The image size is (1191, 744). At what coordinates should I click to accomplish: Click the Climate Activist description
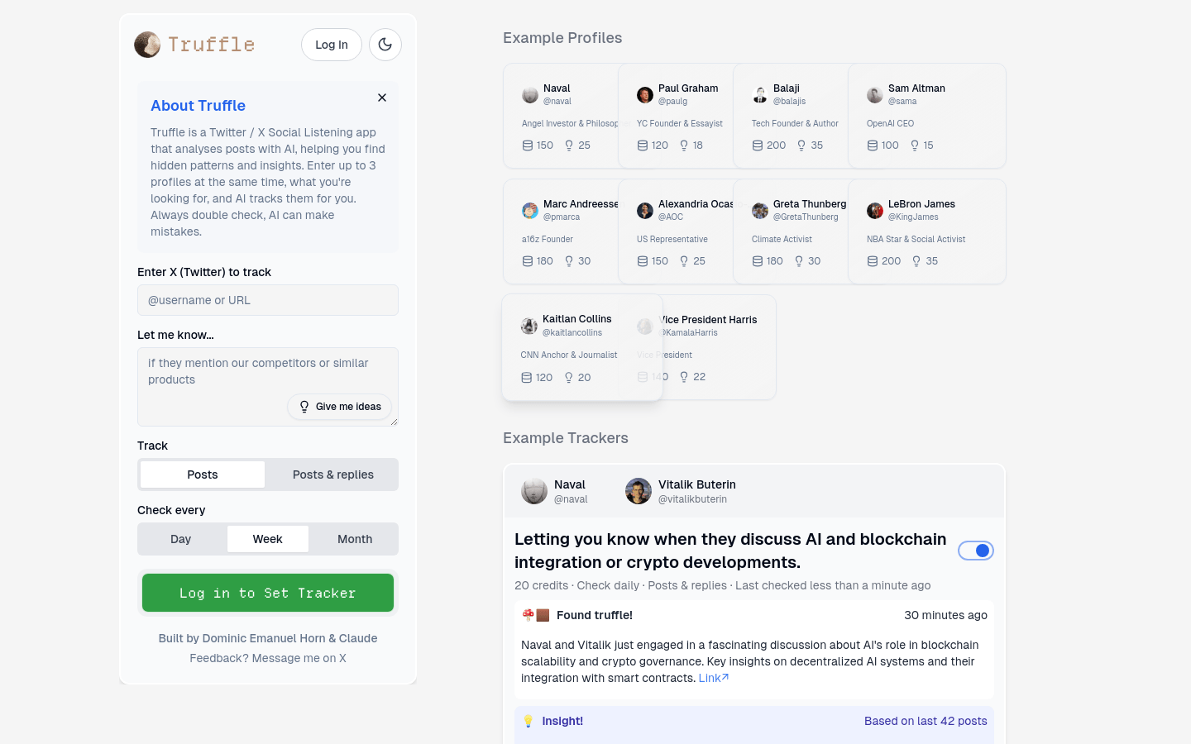click(x=782, y=240)
